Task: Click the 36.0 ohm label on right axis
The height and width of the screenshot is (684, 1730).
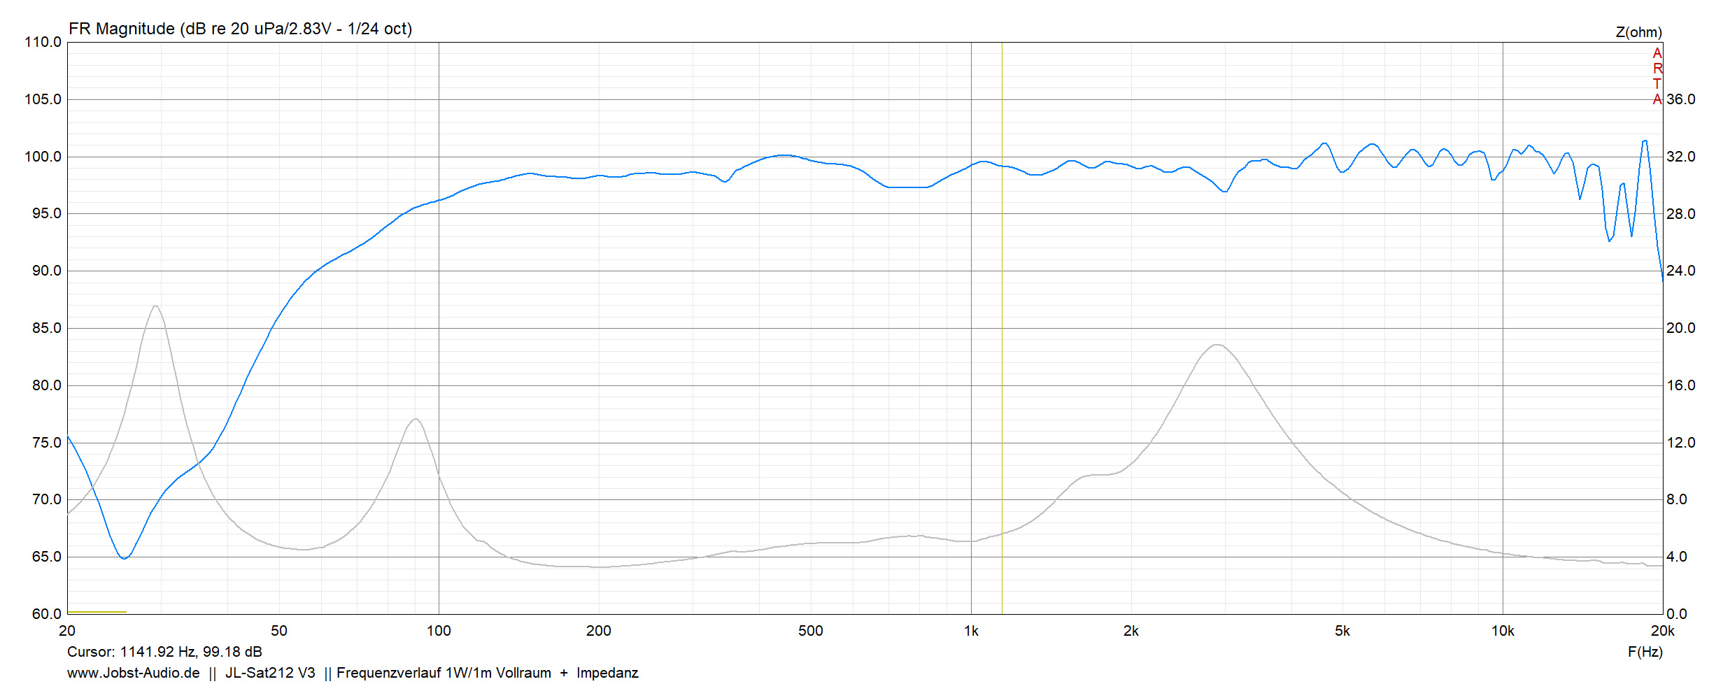Action: pyautogui.click(x=1680, y=99)
